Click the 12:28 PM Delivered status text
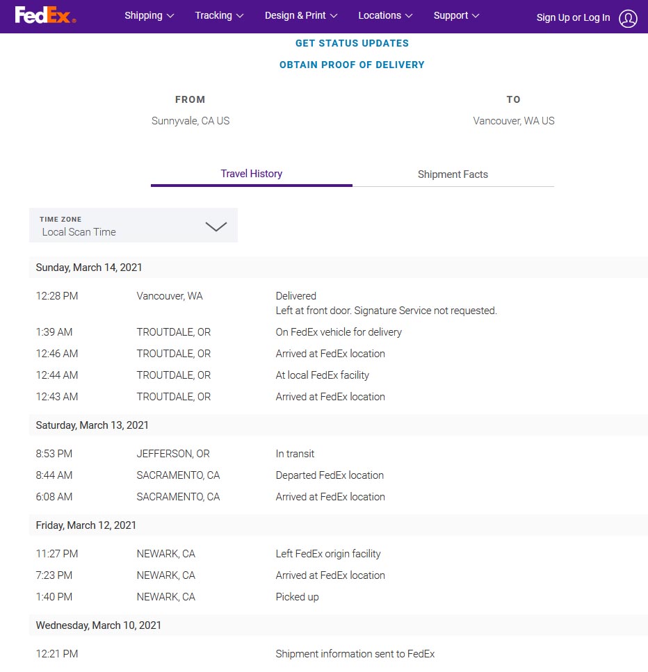648x672 pixels. coord(296,296)
